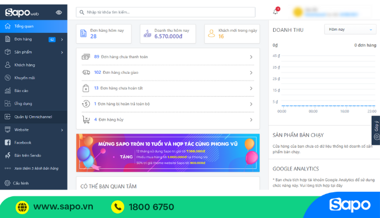Click the Website monitor icon
Screen dimensions: 380x218
click(x=8, y=130)
